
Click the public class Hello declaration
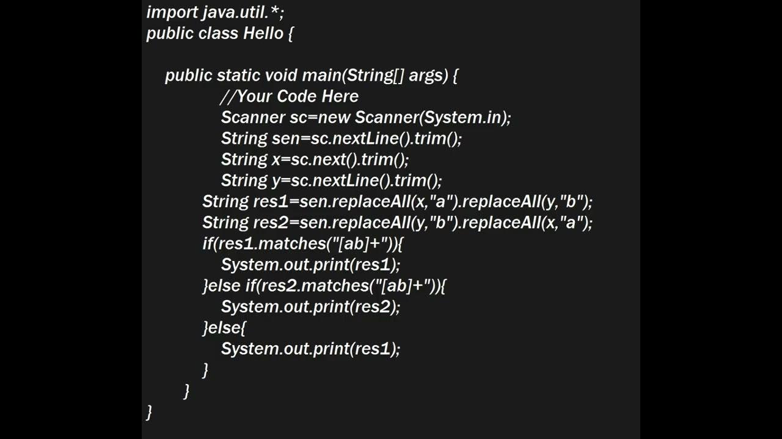click(x=220, y=33)
